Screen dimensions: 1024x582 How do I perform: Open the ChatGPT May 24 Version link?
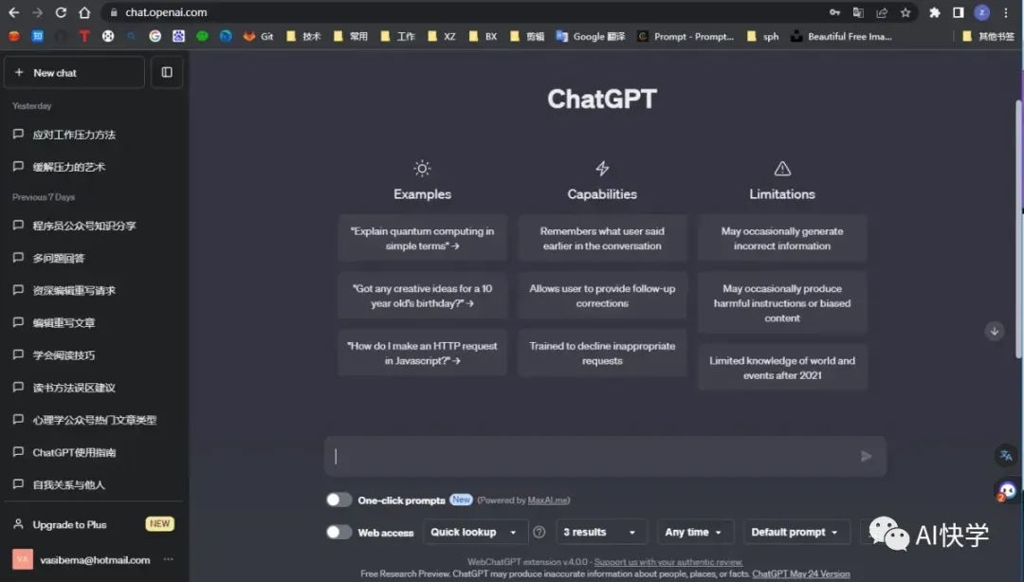(x=802, y=573)
